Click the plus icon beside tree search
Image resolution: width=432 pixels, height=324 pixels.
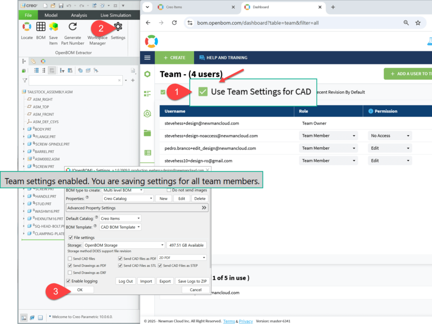coord(133,80)
